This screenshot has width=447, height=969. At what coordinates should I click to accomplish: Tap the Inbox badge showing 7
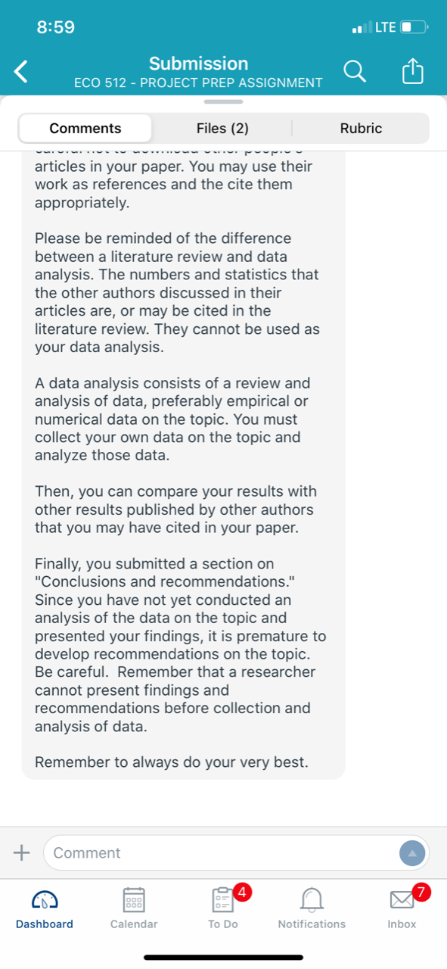coord(422,892)
